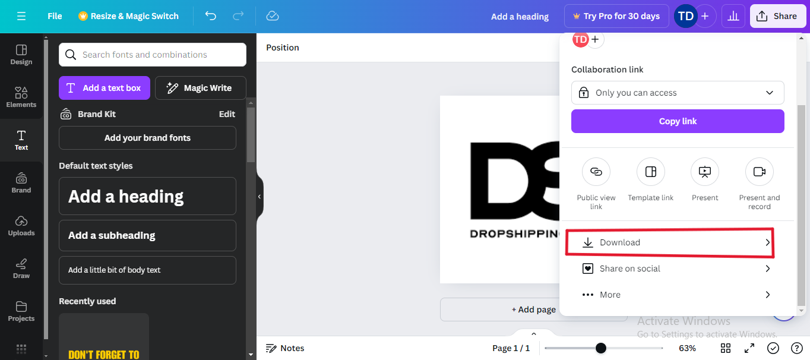
Task: Open the analytics bar chart icon
Action: coord(733,16)
